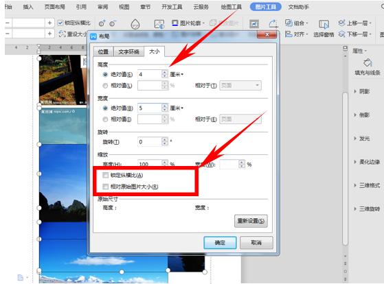
Task: Click the width value spinner arrows
Action: pyautogui.click(x=165, y=108)
